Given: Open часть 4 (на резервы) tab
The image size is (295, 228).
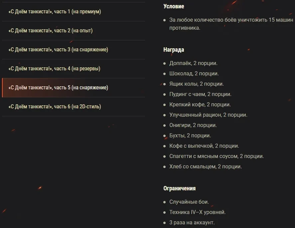Looking at the screenshot, I should (54, 69).
